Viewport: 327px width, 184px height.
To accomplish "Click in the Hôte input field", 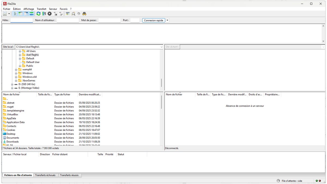I will point(22,20).
